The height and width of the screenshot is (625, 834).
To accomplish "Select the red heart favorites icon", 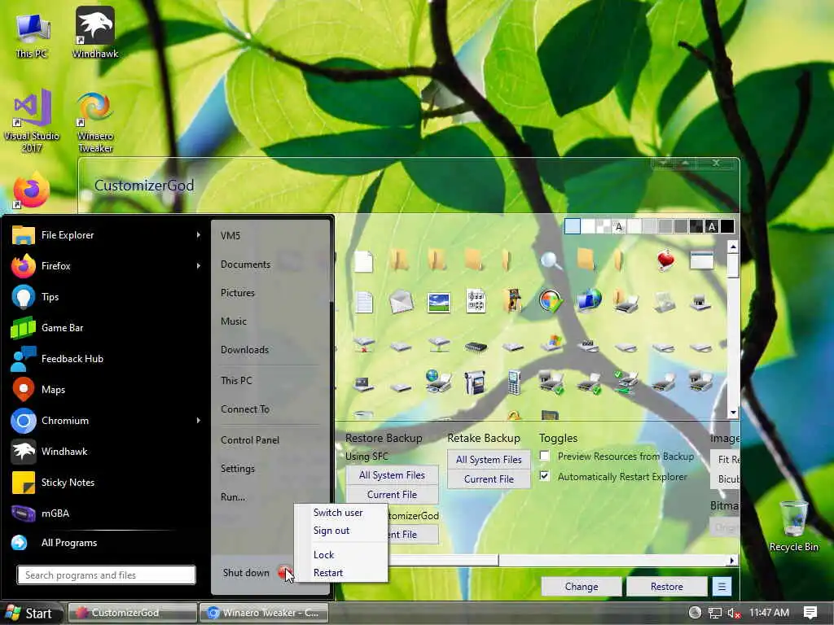I will (x=665, y=260).
